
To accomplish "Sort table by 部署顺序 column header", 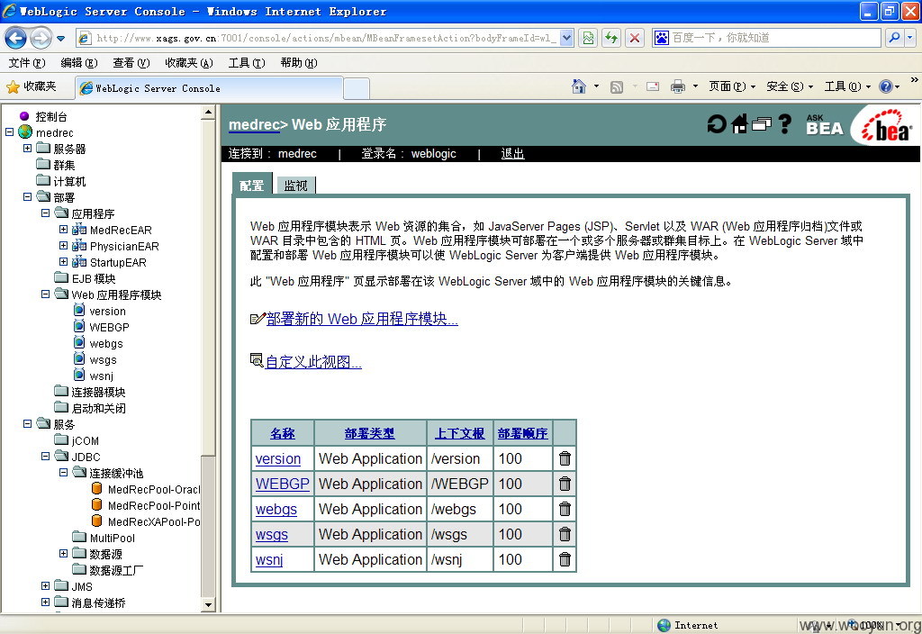I will click(522, 433).
